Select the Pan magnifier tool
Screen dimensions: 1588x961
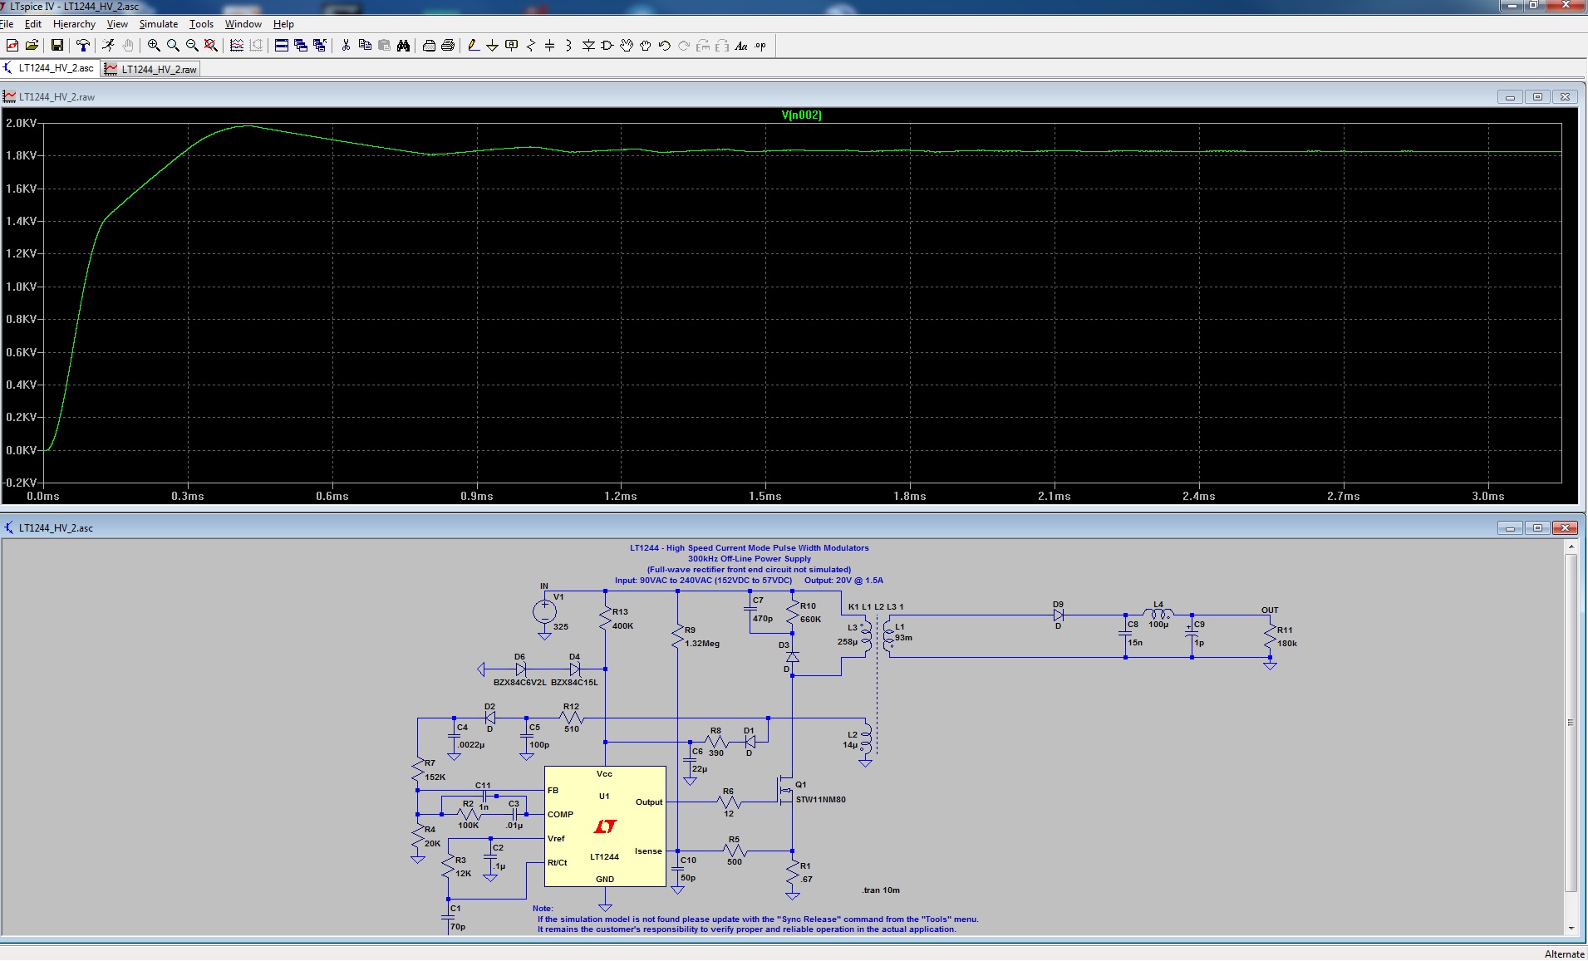(x=173, y=46)
